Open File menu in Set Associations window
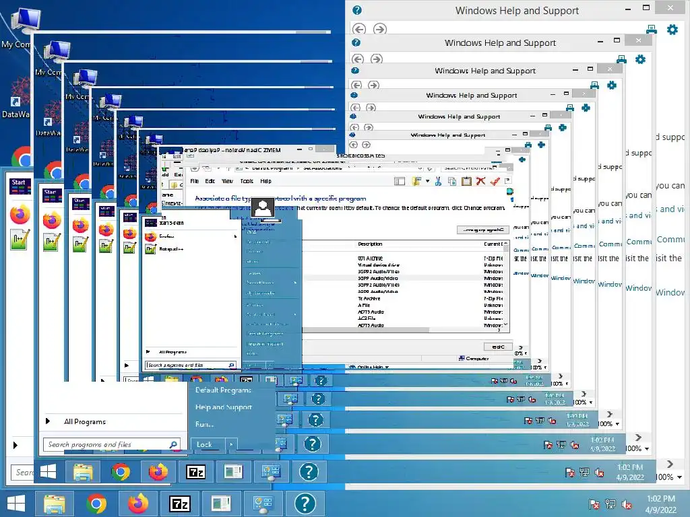 click(x=195, y=181)
